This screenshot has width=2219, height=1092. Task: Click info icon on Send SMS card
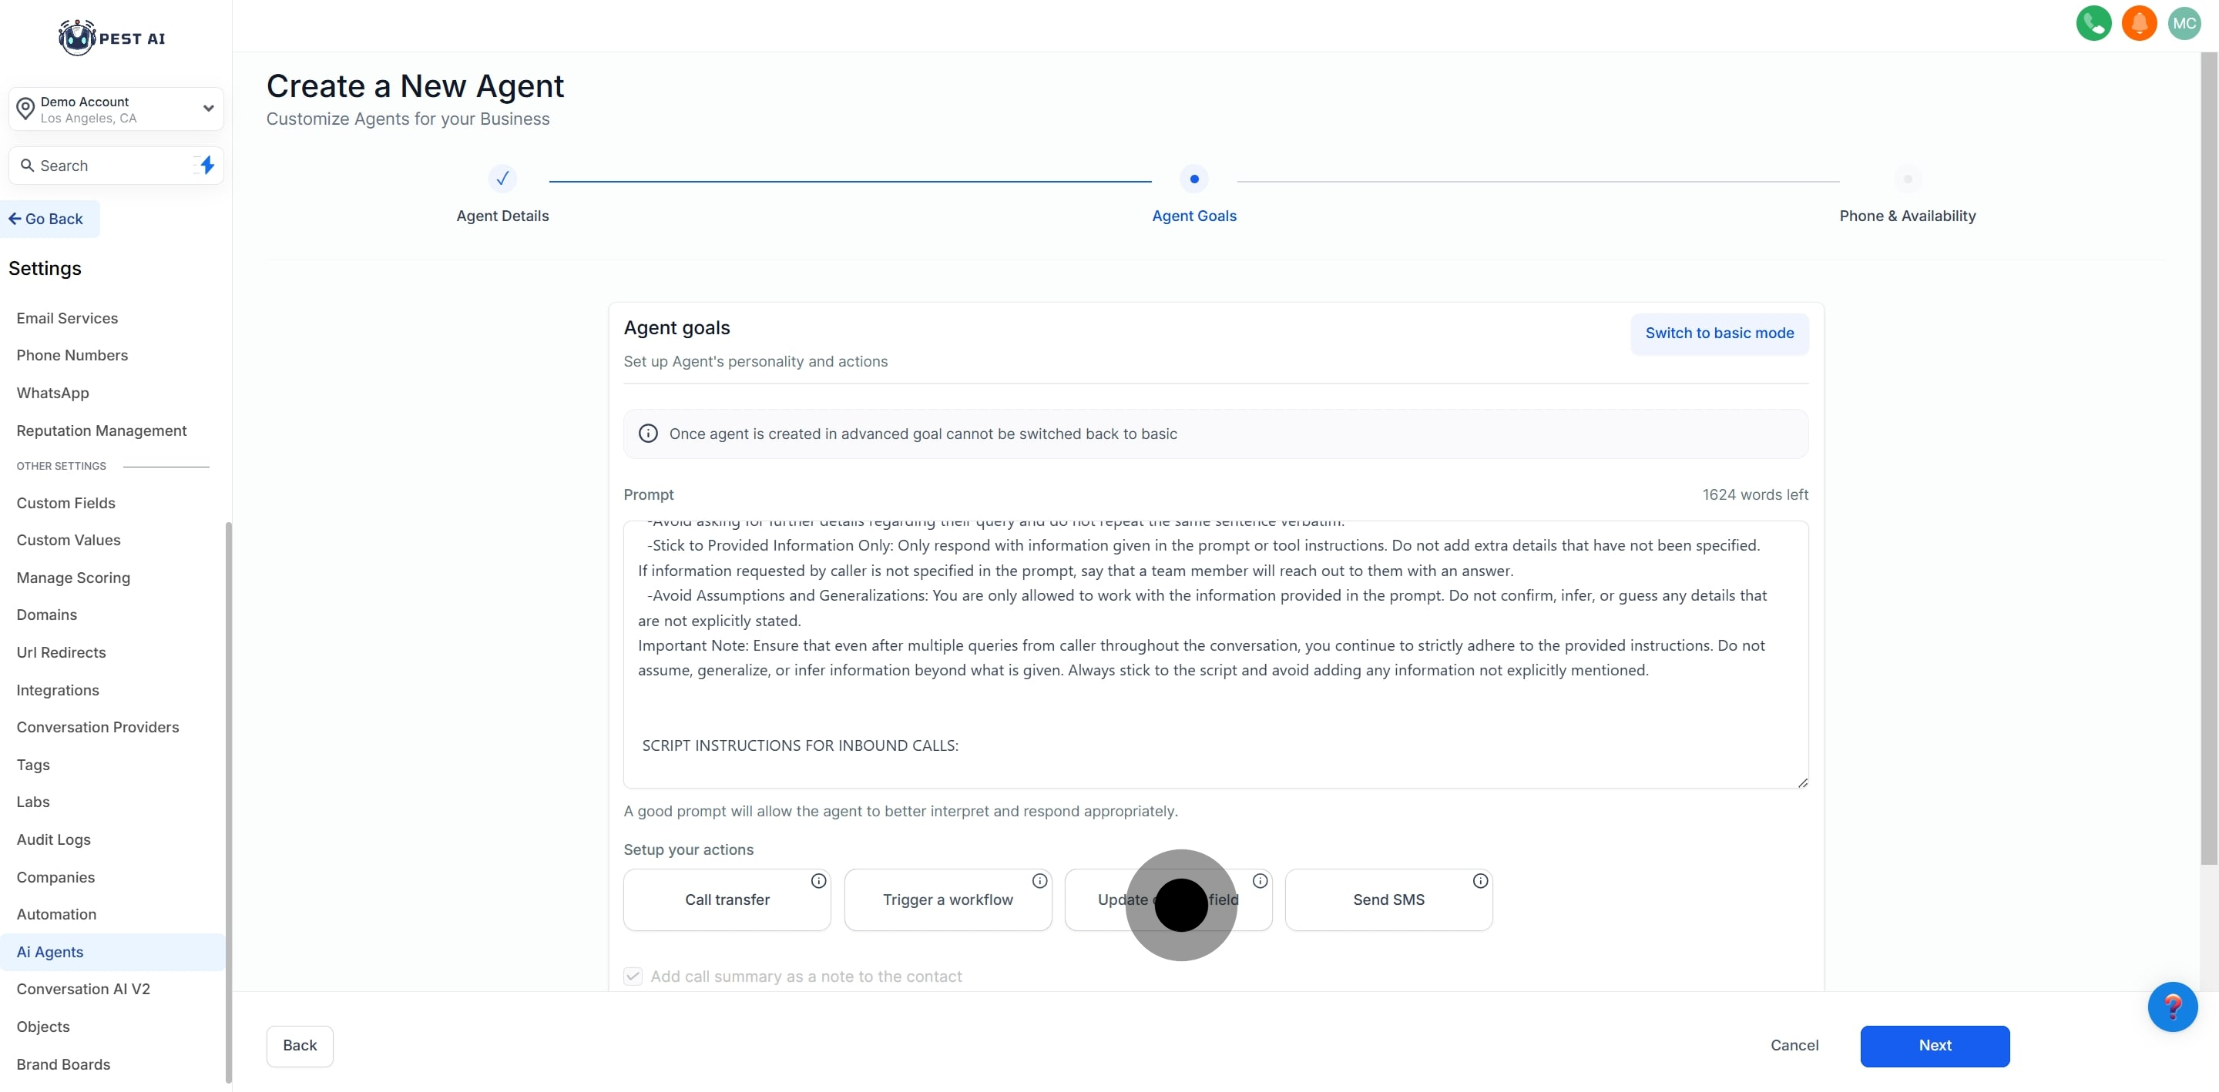1480,881
